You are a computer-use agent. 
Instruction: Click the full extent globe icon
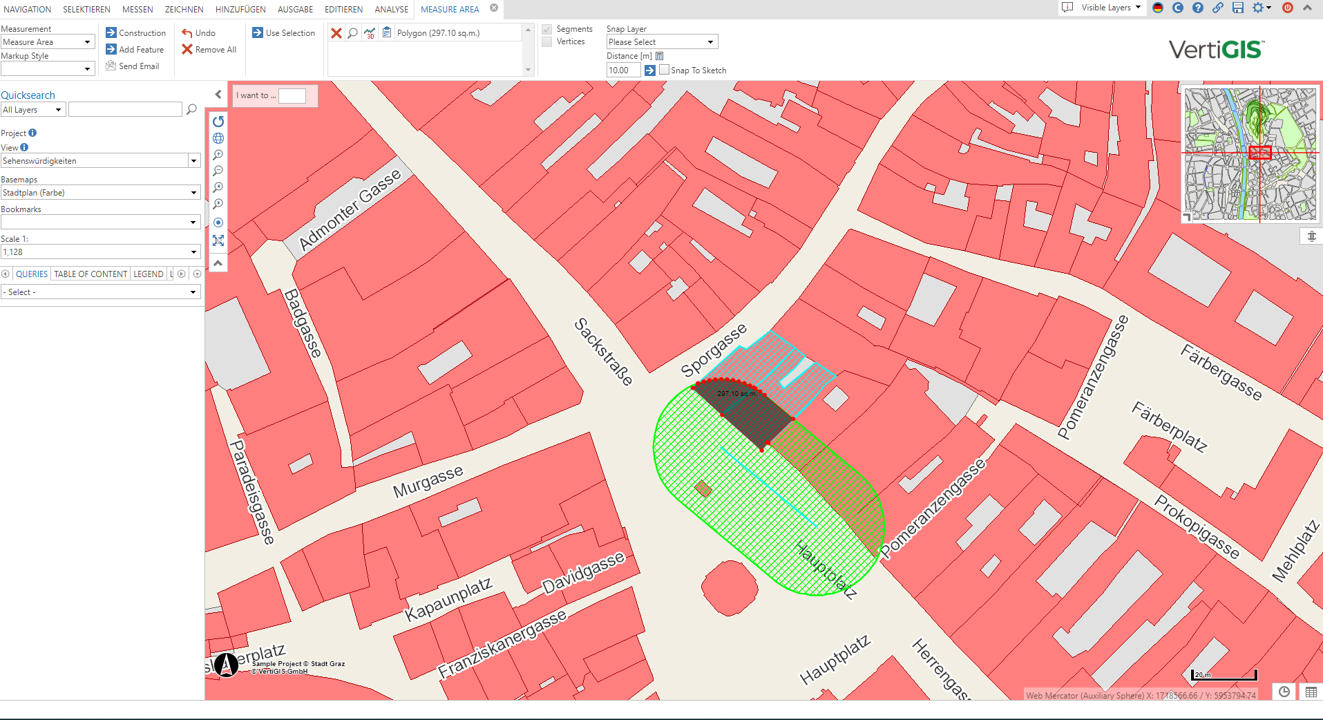(218, 138)
